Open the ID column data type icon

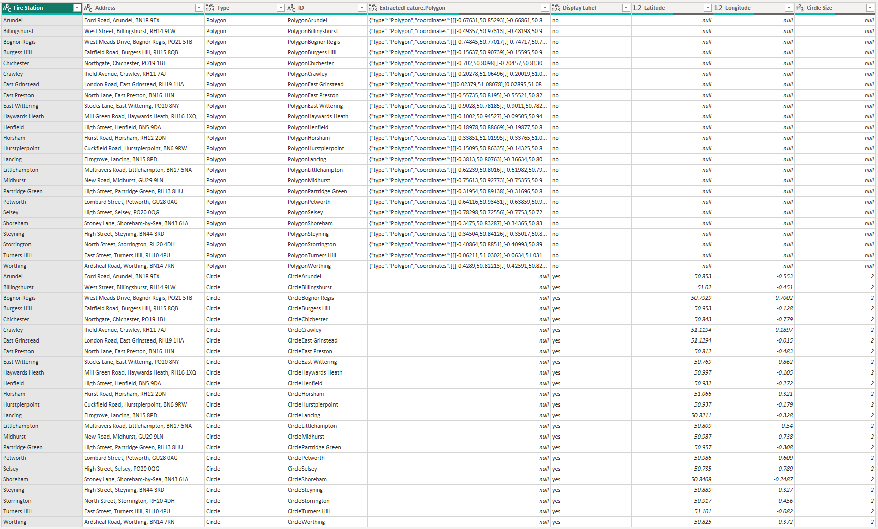291,8
